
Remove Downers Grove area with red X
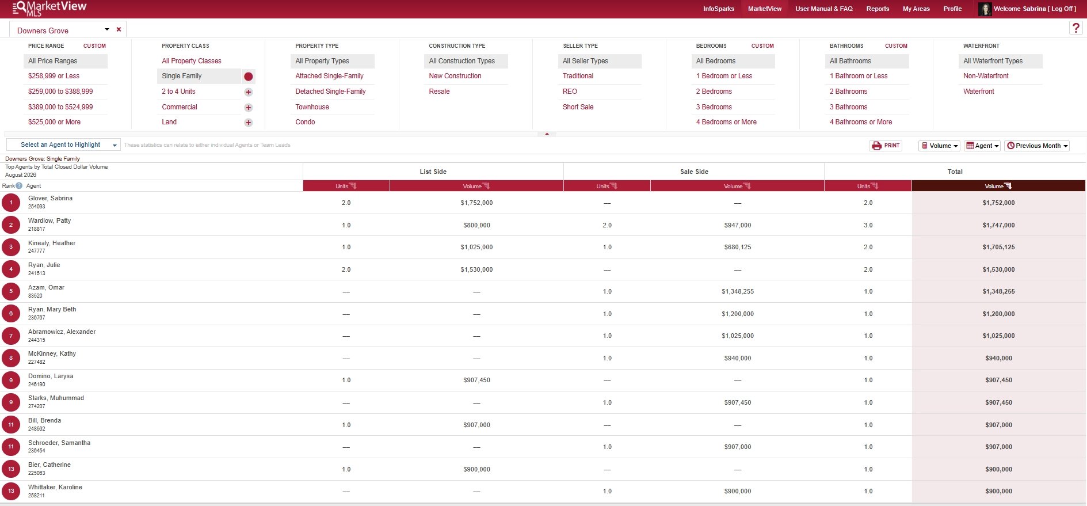pos(119,29)
